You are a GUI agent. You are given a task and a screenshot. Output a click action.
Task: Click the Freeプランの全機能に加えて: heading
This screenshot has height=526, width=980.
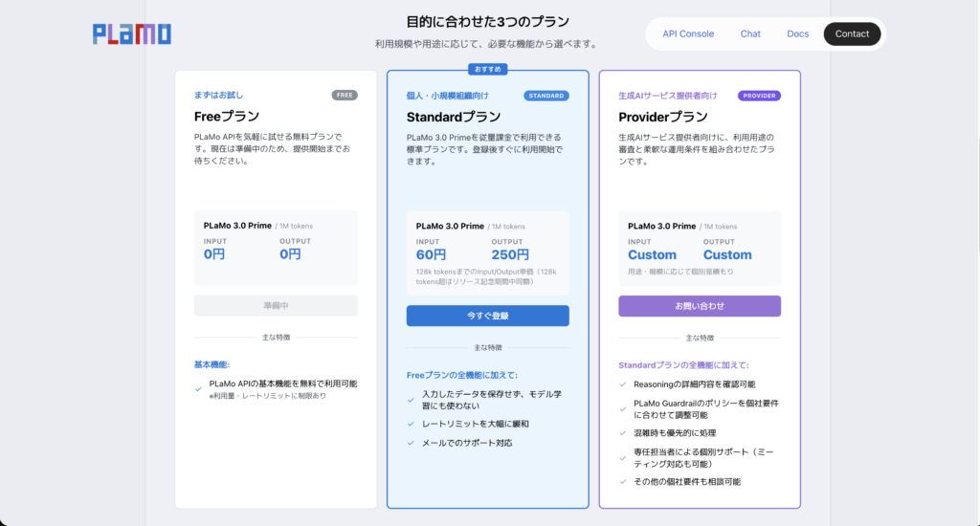click(x=462, y=375)
